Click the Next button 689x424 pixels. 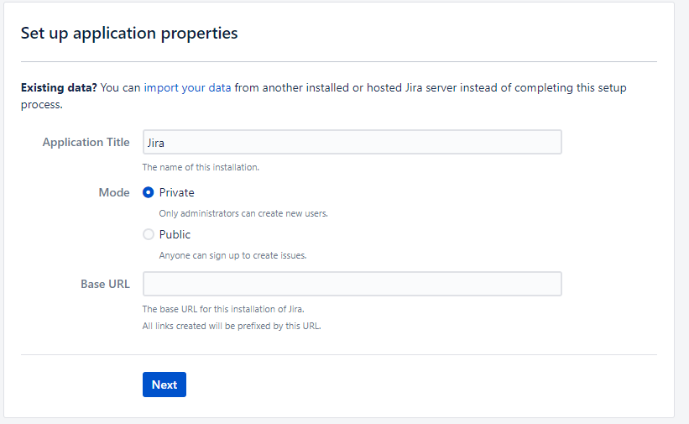164,385
